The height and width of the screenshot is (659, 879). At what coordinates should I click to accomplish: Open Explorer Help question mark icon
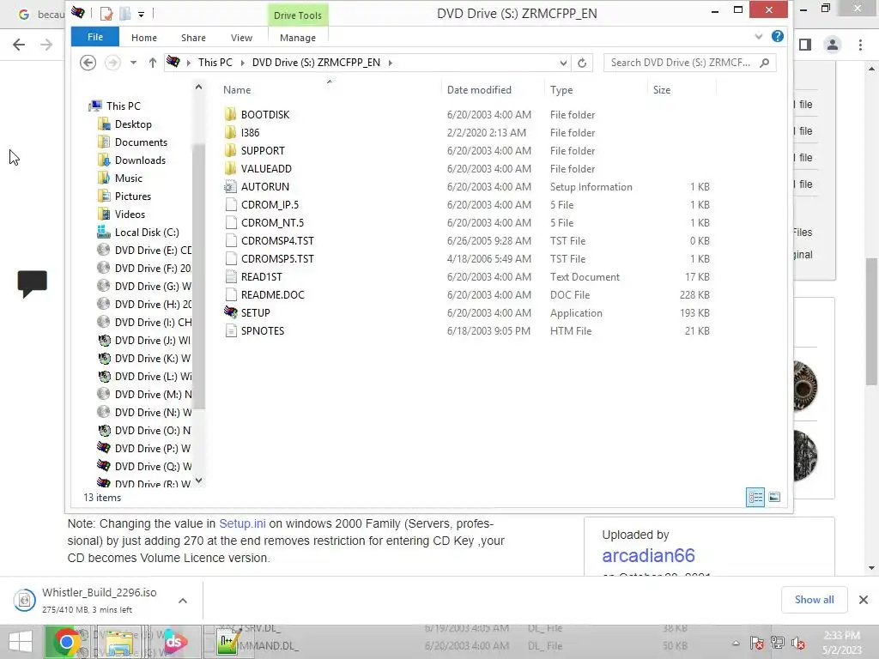[x=778, y=36]
